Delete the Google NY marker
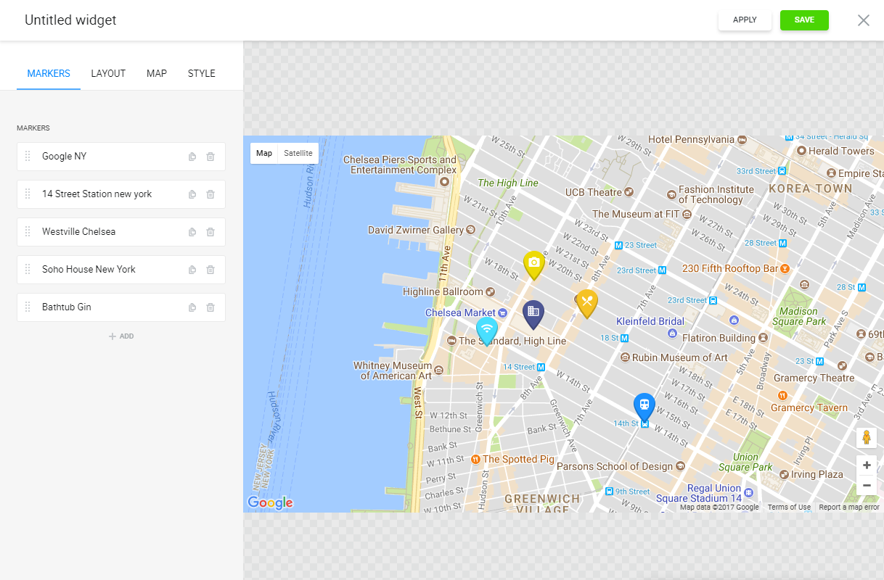Image resolution: width=884 pixels, height=580 pixels. click(210, 157)
